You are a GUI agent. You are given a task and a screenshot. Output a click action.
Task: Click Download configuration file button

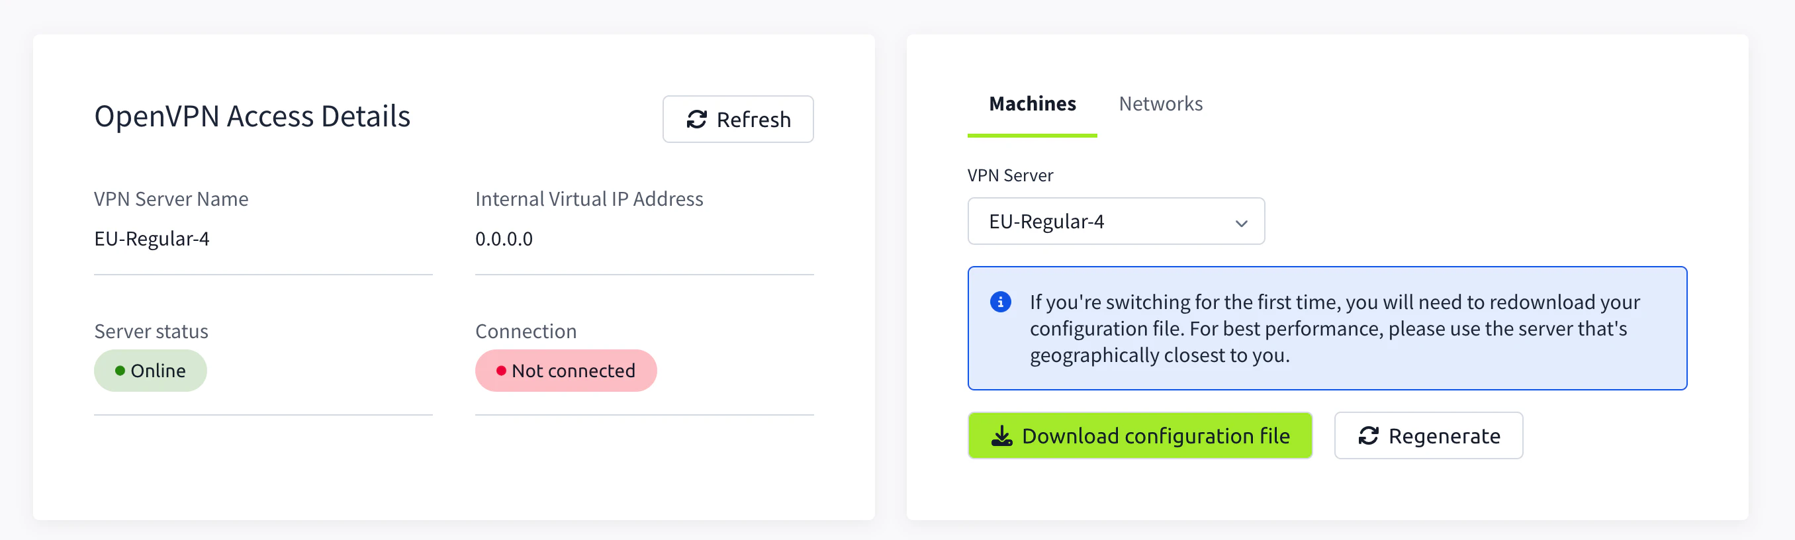click(1139, 436)
